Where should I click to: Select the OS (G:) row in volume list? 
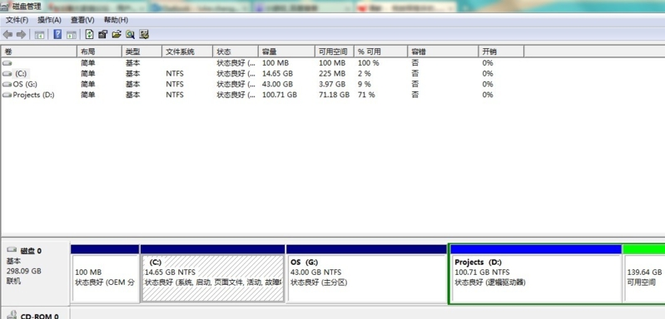262,84
